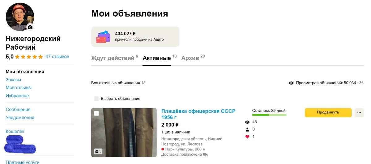Open the 47 отзывов link
This screenshot has height=164, width=371.
tap(57, 57)
